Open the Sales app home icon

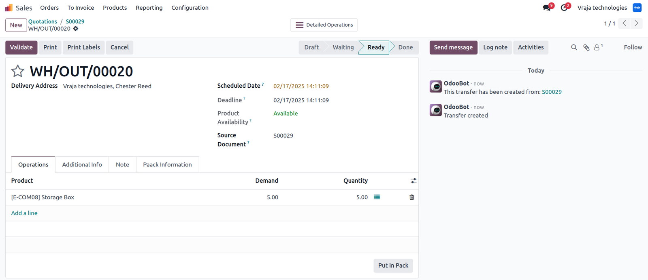pyautogui.click(x=9, y=8)
